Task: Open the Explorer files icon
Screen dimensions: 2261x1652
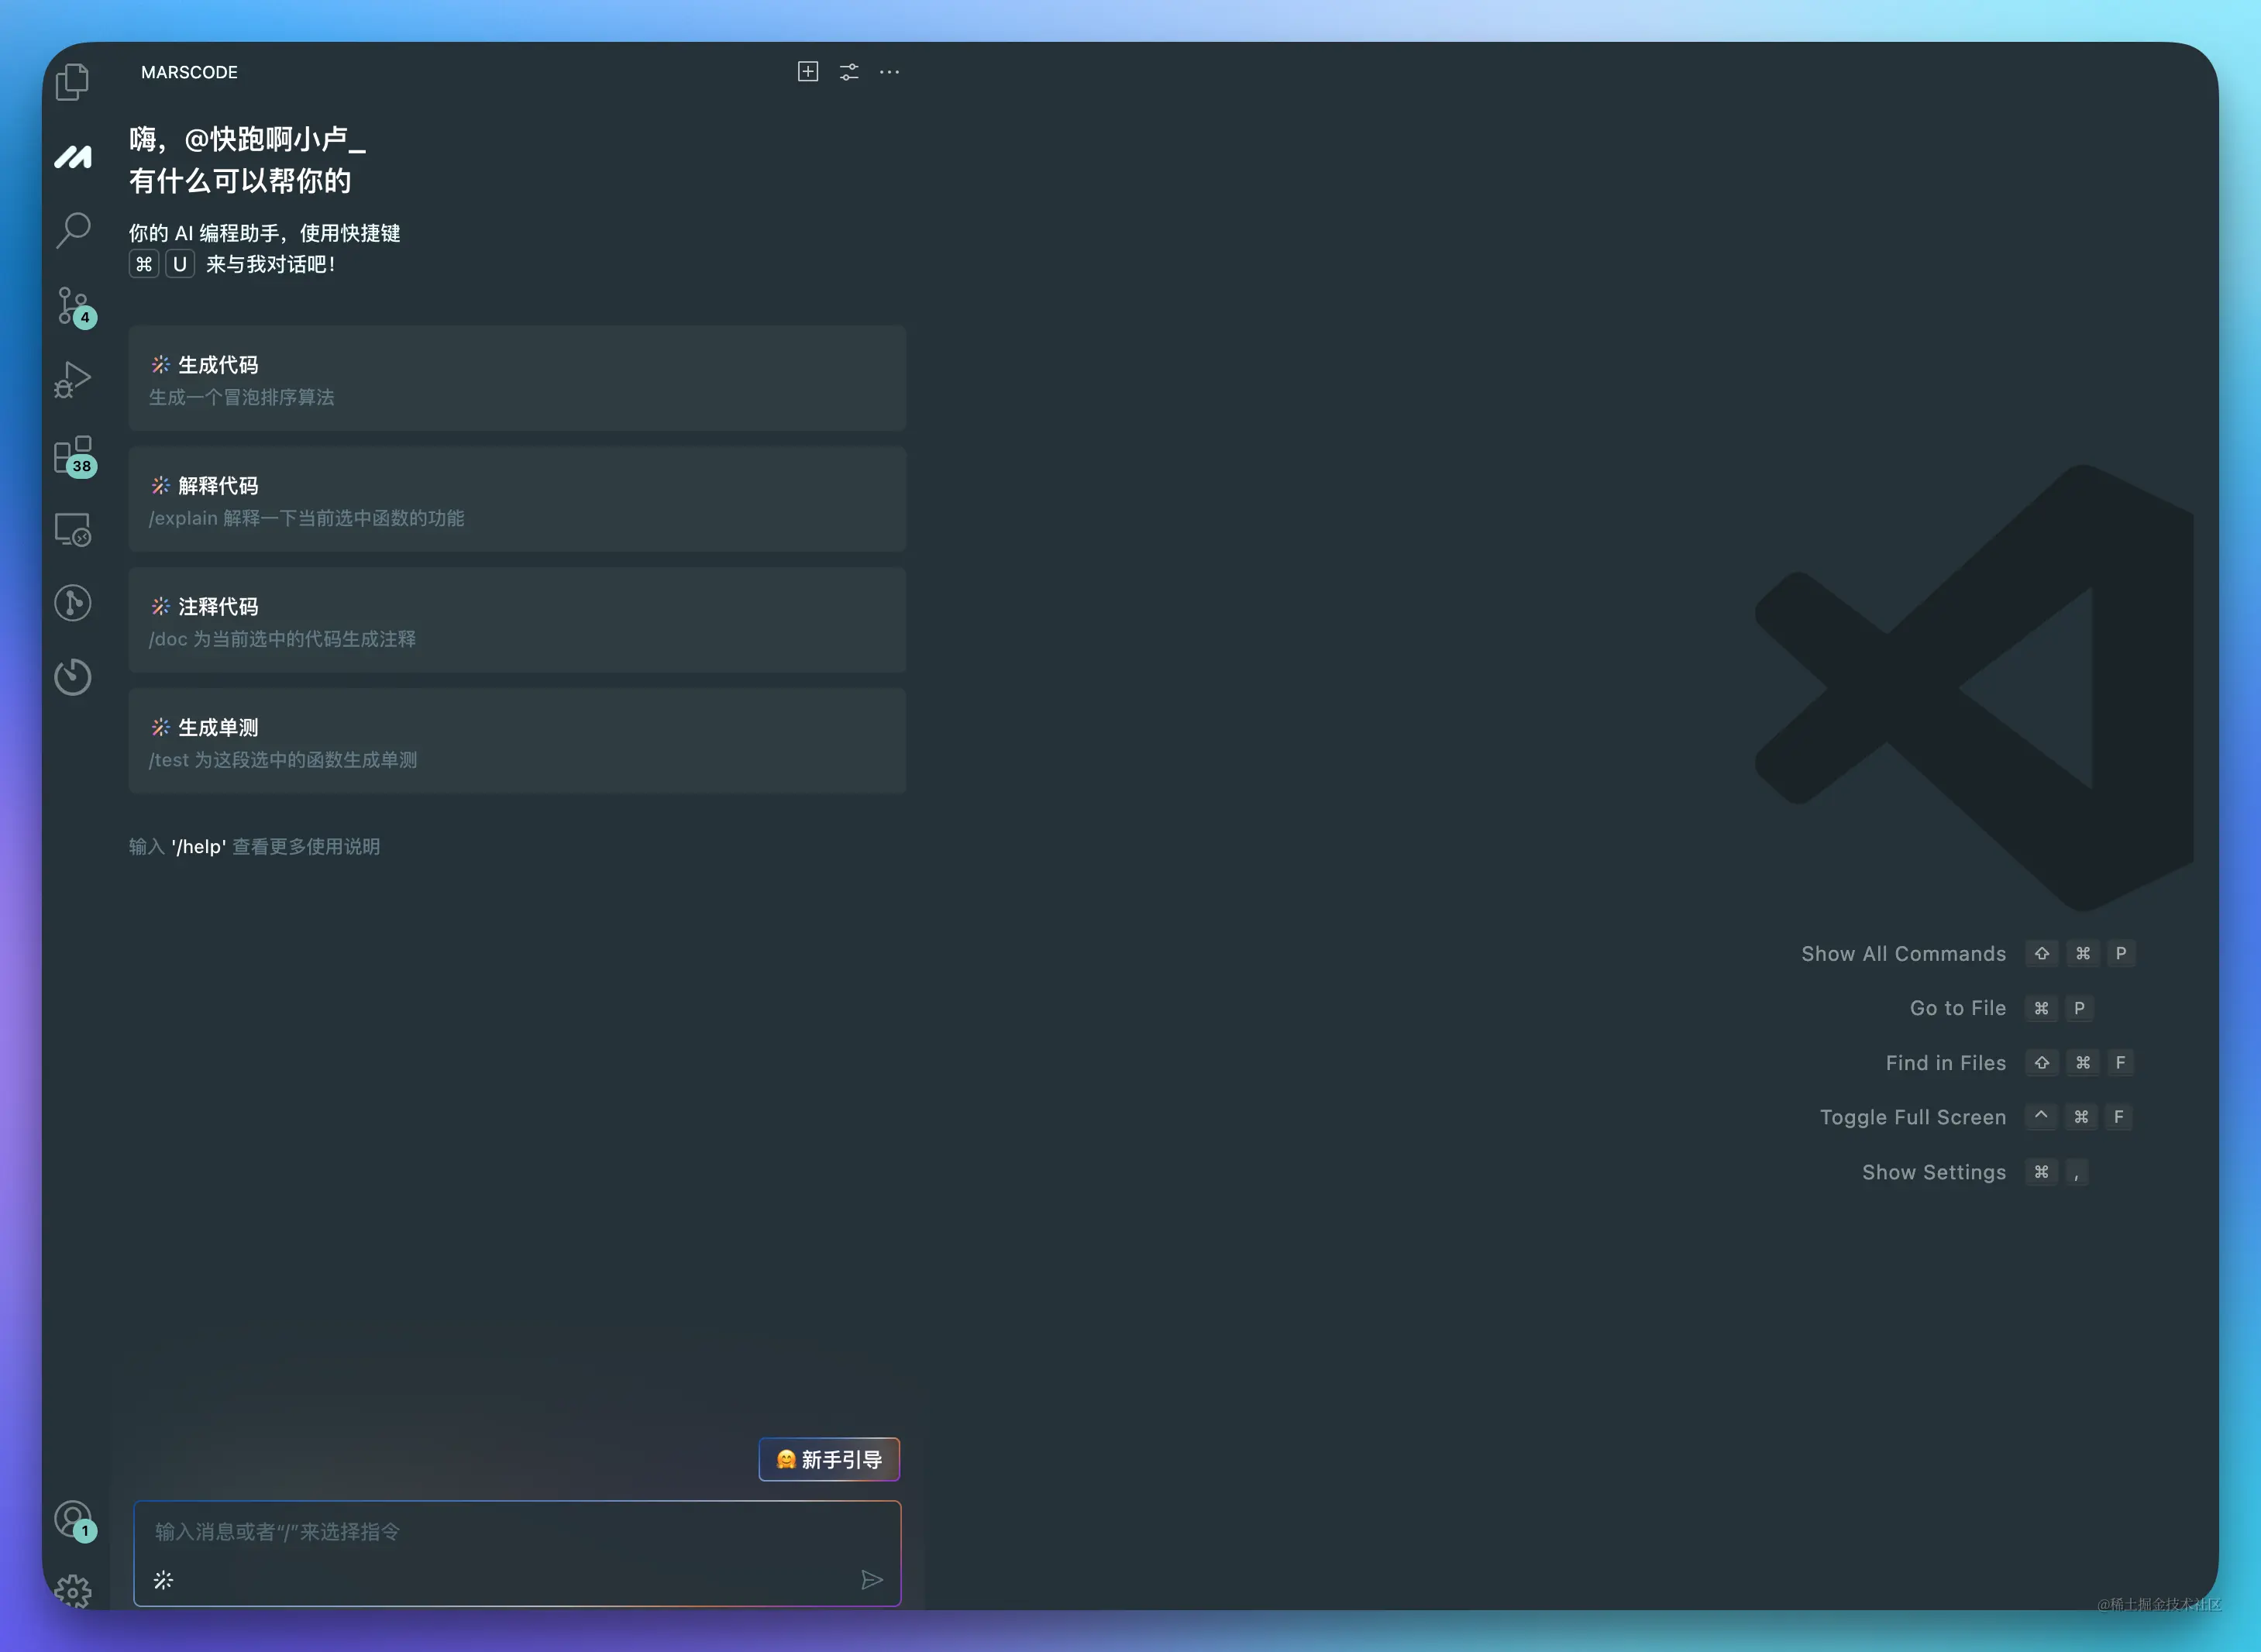Action: (x=72, y=81)
